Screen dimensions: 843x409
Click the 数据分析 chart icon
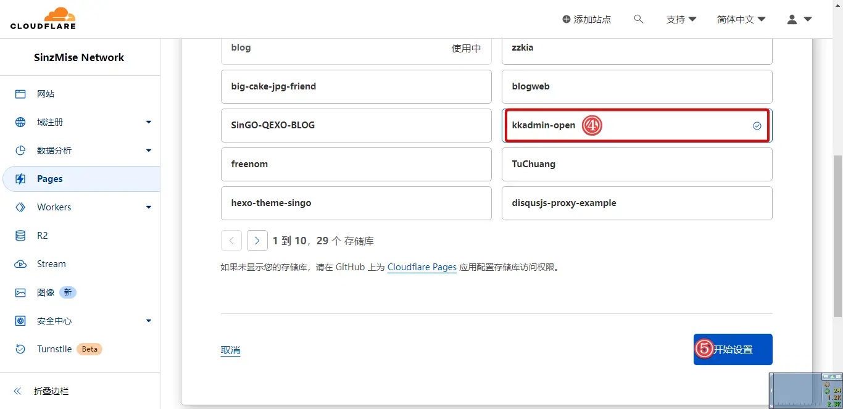pos(20,151)
